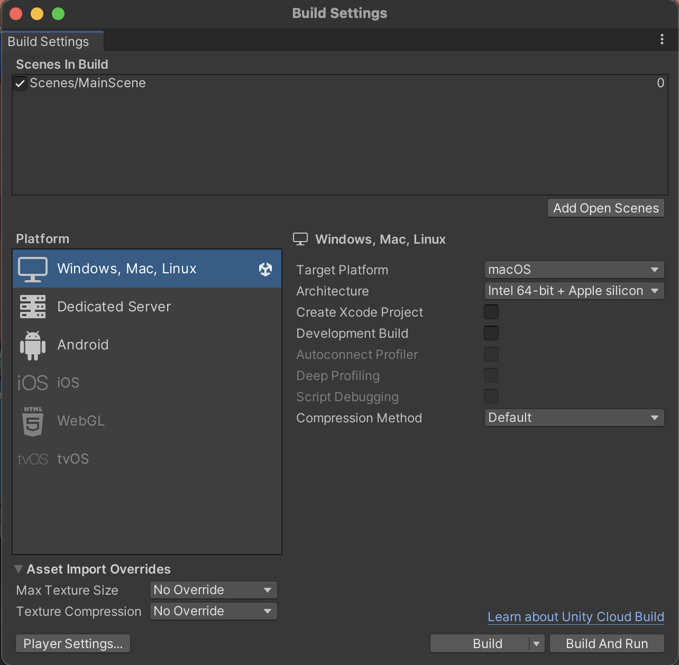The width and height of the screenshot is (679, 665).
Task: Enable the Development Build checkbox
Action: tap(491, 334)
